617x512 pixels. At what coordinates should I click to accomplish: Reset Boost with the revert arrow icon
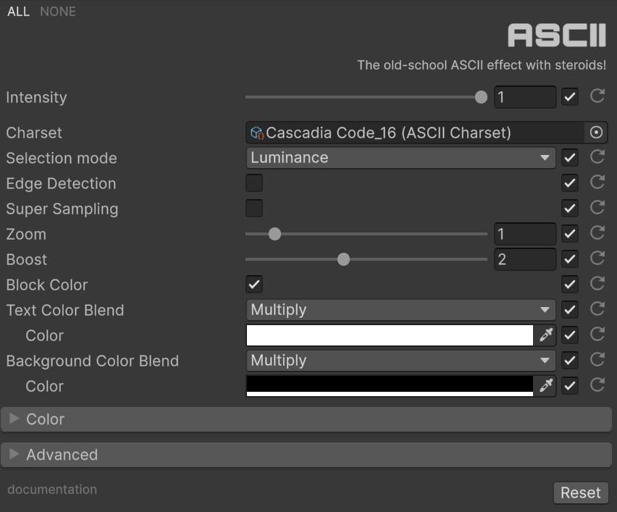pyautogui.click(x=597, y=259)
